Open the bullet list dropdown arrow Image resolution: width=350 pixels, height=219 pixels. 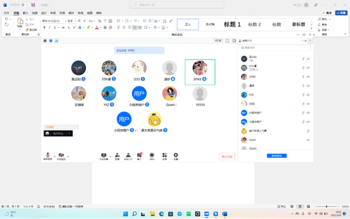pos(122,21)
